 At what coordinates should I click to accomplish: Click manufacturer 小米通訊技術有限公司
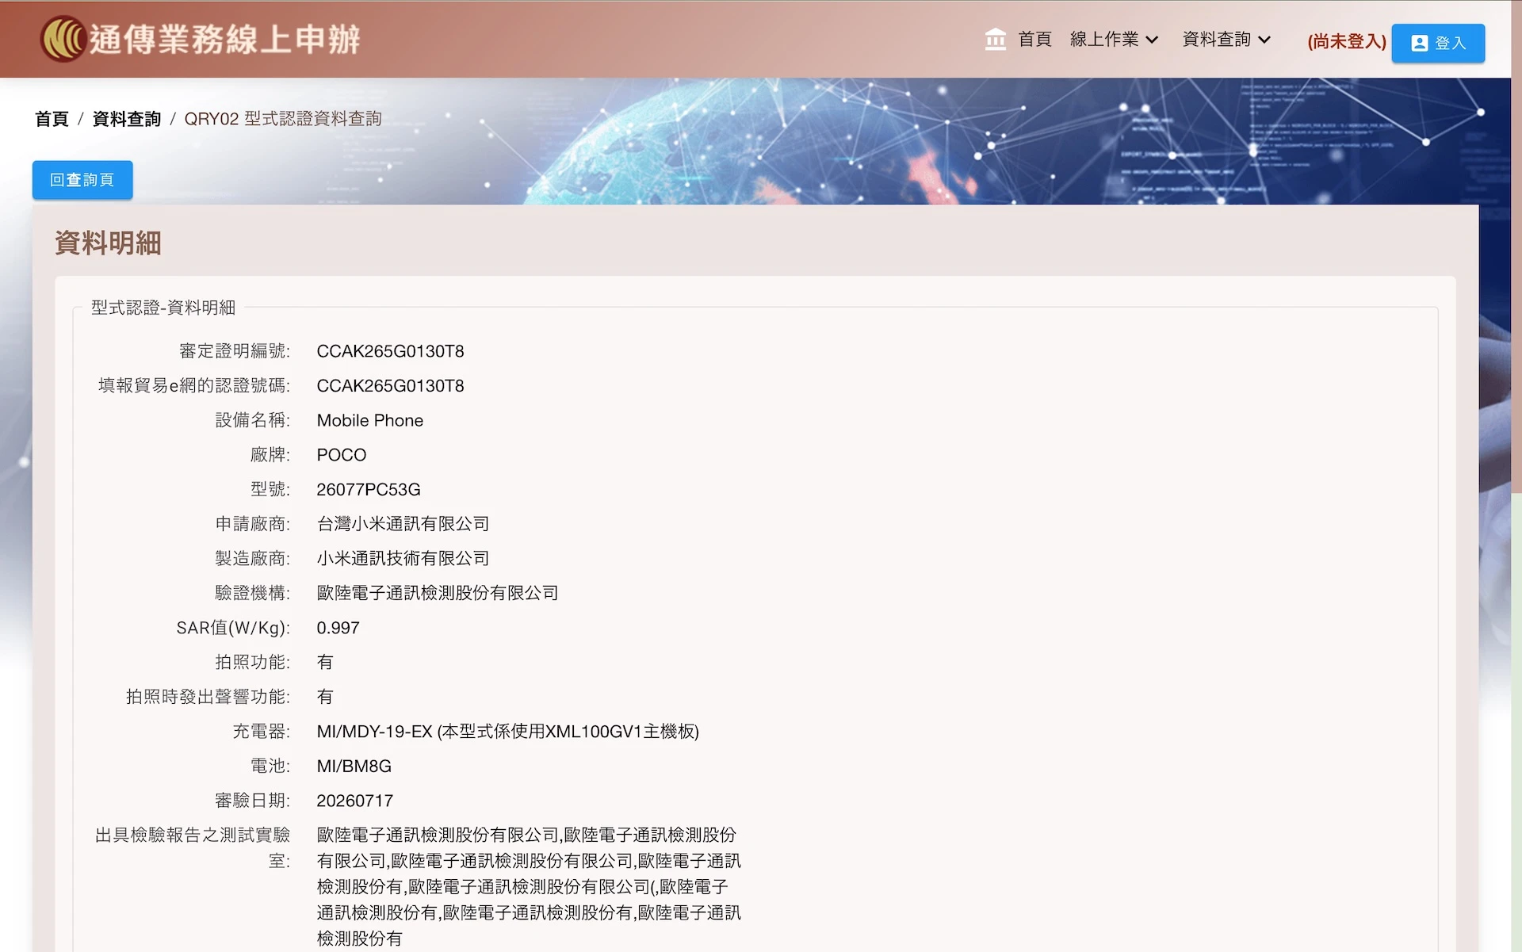(403, 559)
